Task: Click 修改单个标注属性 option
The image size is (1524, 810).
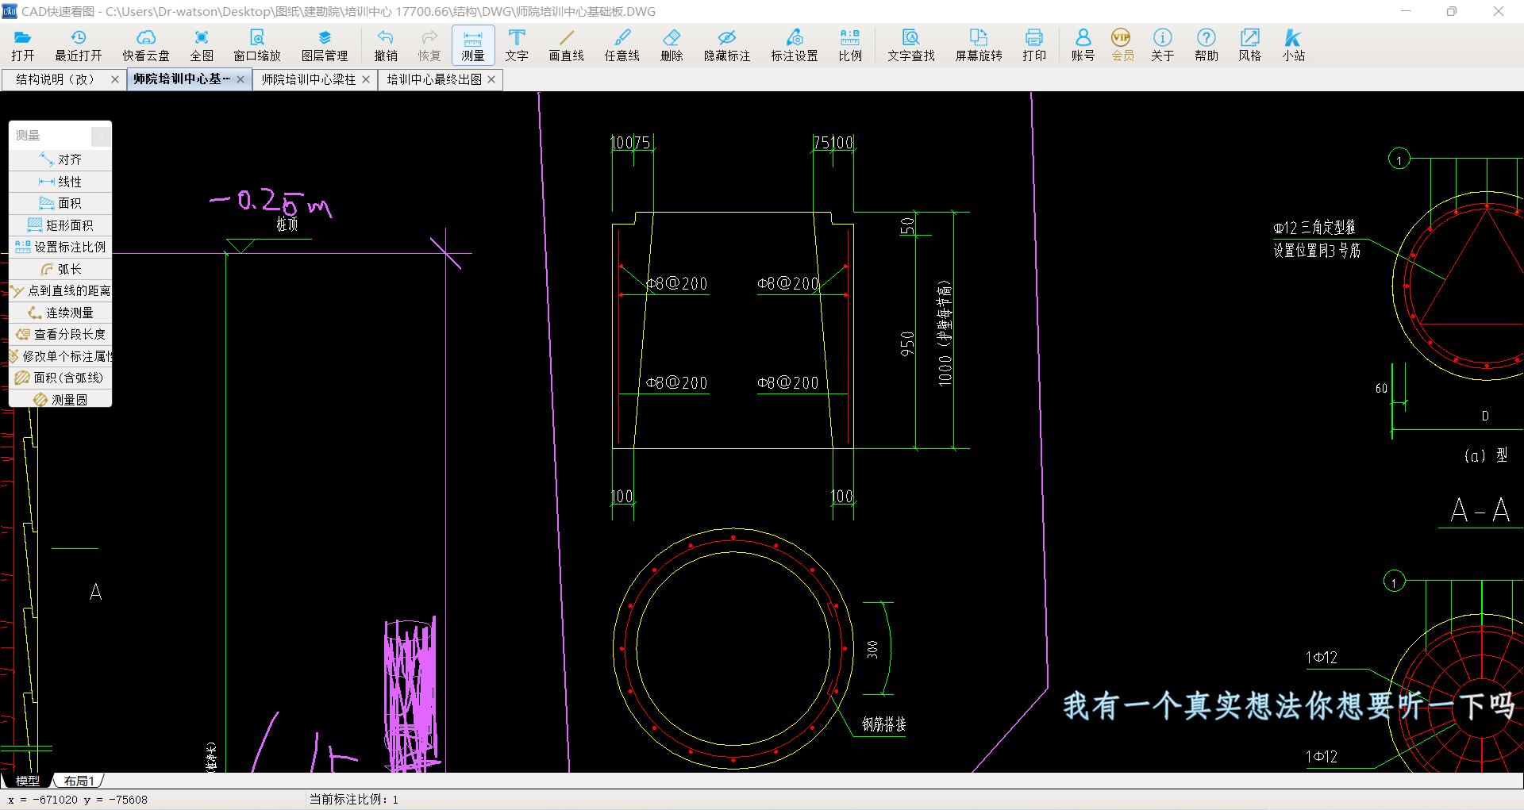Action: [60, 356]
